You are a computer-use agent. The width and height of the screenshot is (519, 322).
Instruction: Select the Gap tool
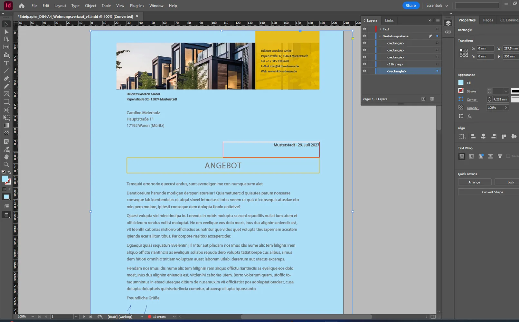[6, 47]
